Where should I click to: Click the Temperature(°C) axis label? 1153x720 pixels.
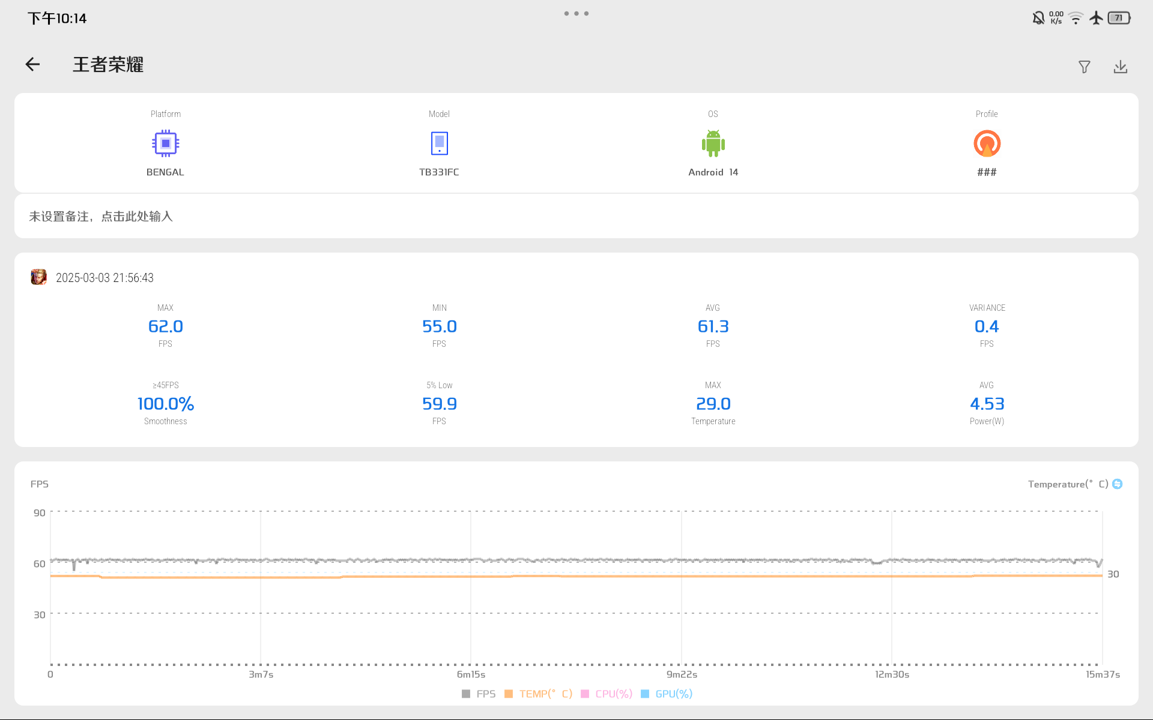click(x=1068, y=484)
